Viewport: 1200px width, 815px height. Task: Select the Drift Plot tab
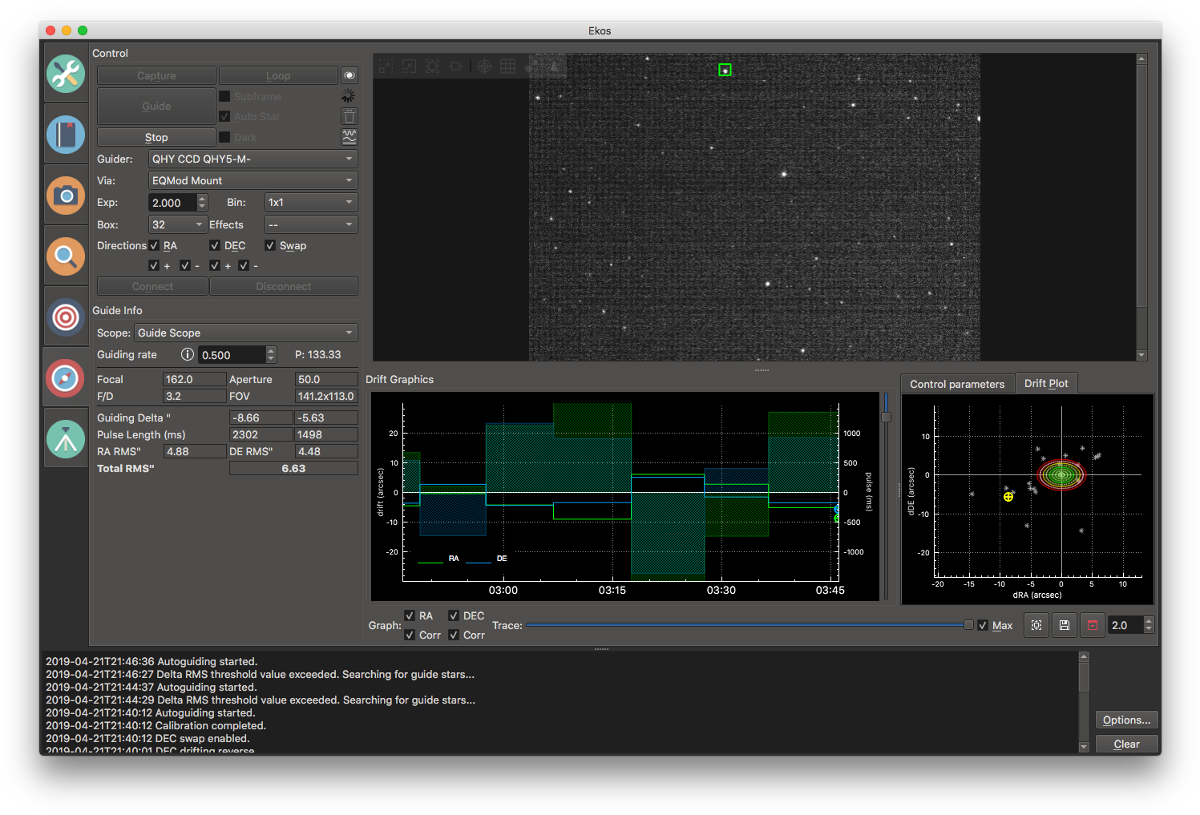pyautogui.click(x=1046, y=383)
